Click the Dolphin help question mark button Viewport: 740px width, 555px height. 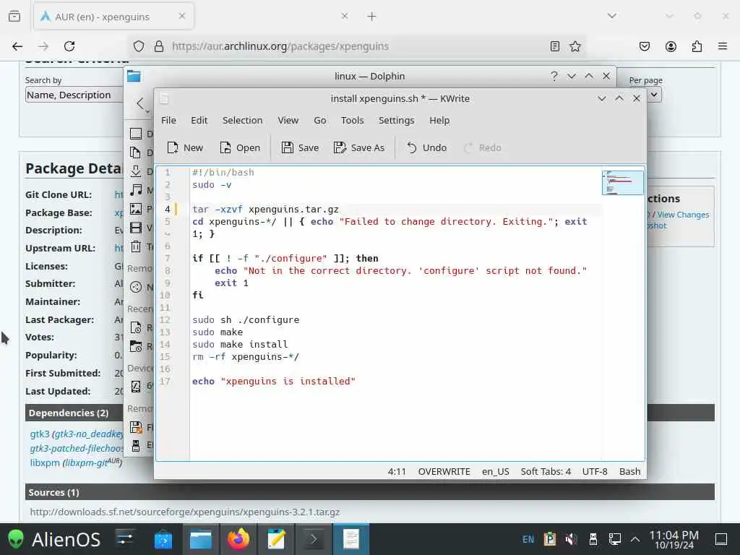tap(554, 76)
